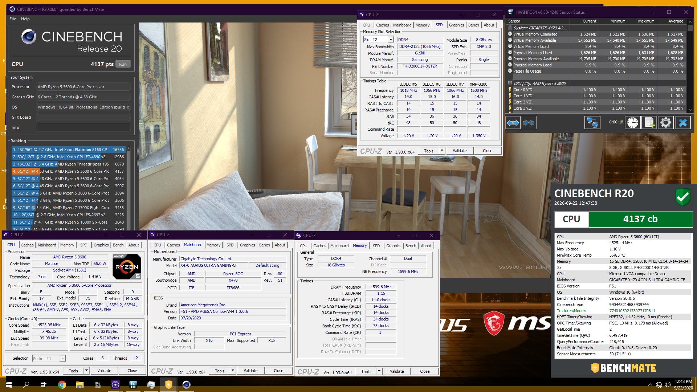Click Validate in CPU-Z SPD window

pos(460,151)
